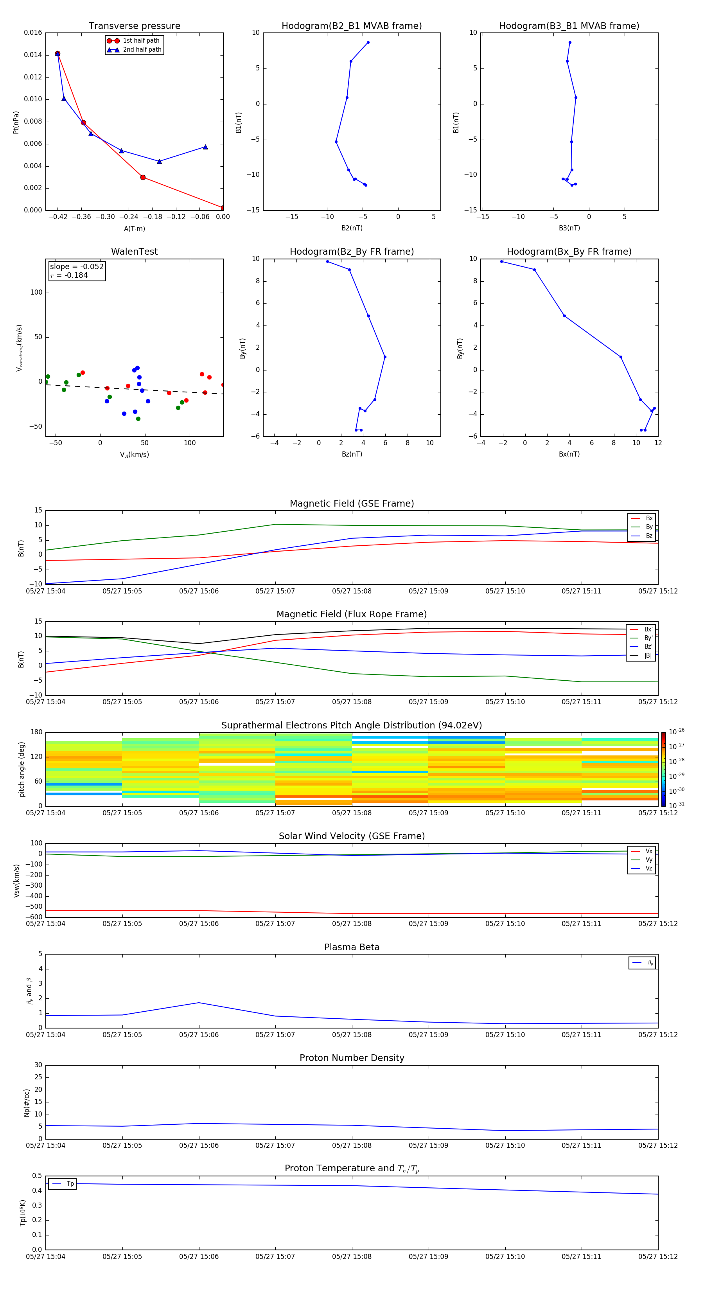Screen dimensions: 704x1291
Task: Click the "Hodogram(B2_B1 MVAB frame)" title
Action: click(x=352, y=26)
